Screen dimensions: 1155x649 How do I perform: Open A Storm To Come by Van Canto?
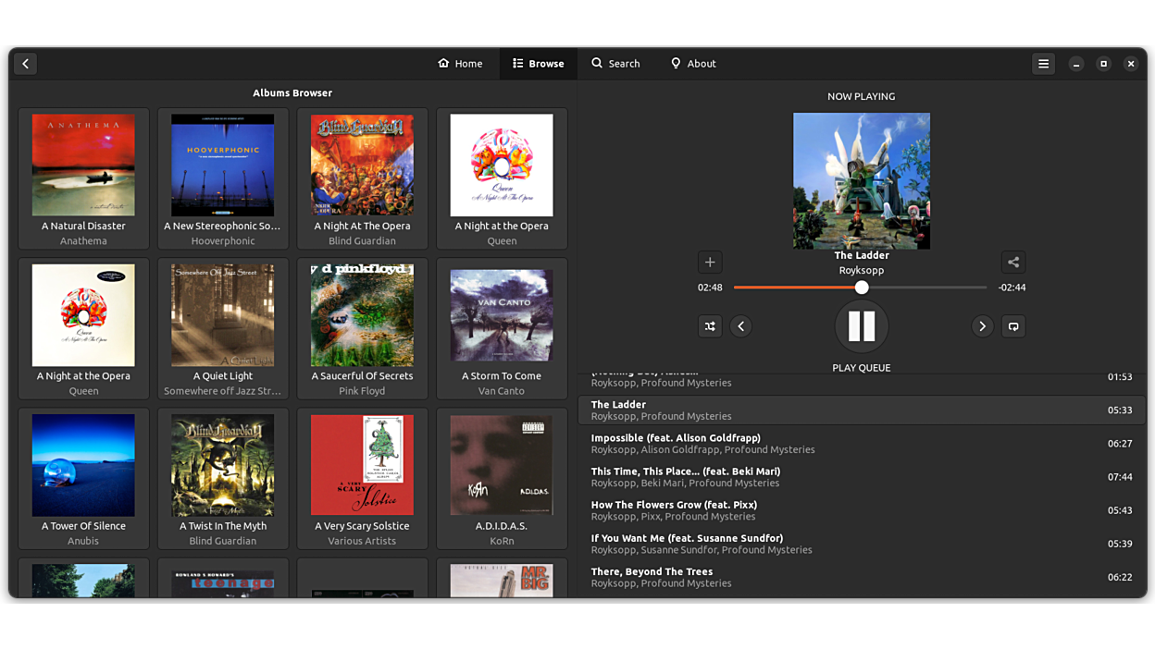pos(502,328)
